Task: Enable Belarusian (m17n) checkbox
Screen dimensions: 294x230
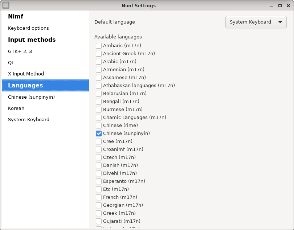Action: 99,94
